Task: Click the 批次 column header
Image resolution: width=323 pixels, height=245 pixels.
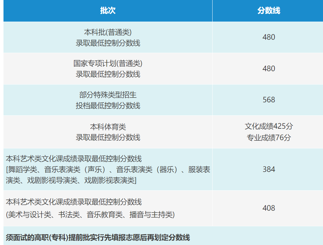Action: pyautogui.click(x=108, y=10)
